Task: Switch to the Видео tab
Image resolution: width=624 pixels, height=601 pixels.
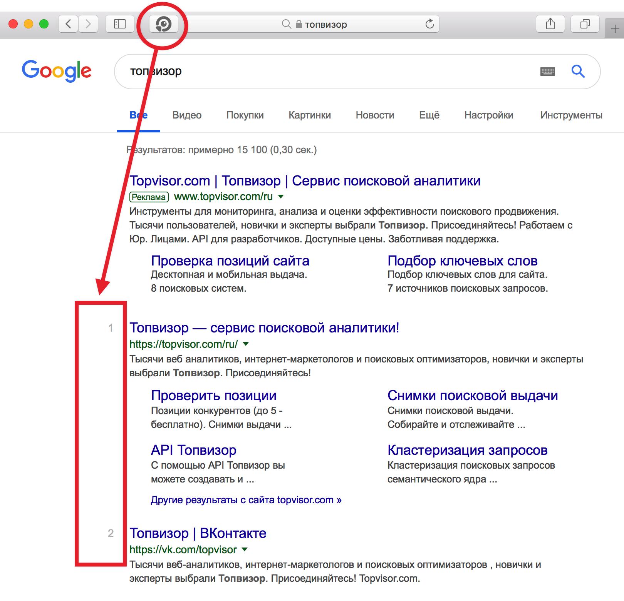Action: coord(187,115)
